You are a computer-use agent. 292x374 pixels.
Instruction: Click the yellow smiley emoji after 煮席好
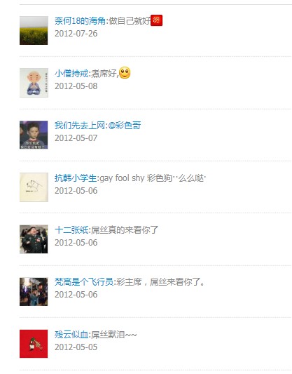(125, 73)
